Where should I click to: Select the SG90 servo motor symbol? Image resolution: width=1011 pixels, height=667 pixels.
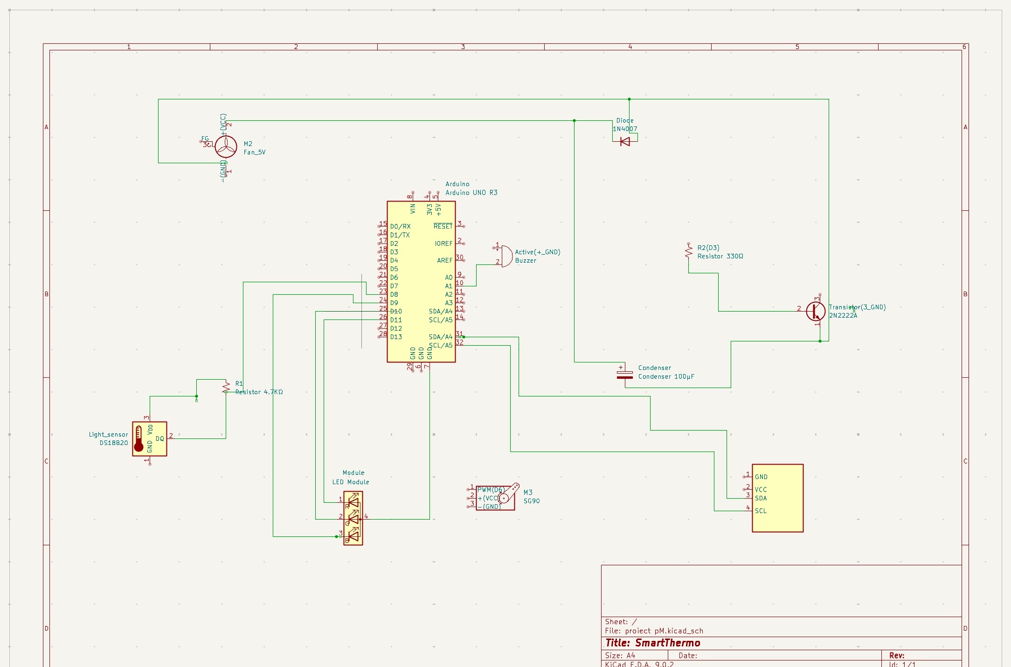coord(495,498)
